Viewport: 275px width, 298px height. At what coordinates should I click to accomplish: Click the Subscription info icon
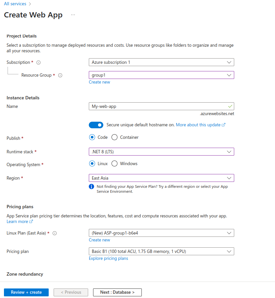(38, 62)
